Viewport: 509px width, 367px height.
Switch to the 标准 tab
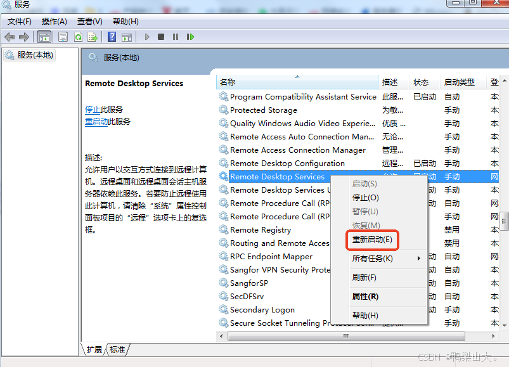[x=117, y=349]
